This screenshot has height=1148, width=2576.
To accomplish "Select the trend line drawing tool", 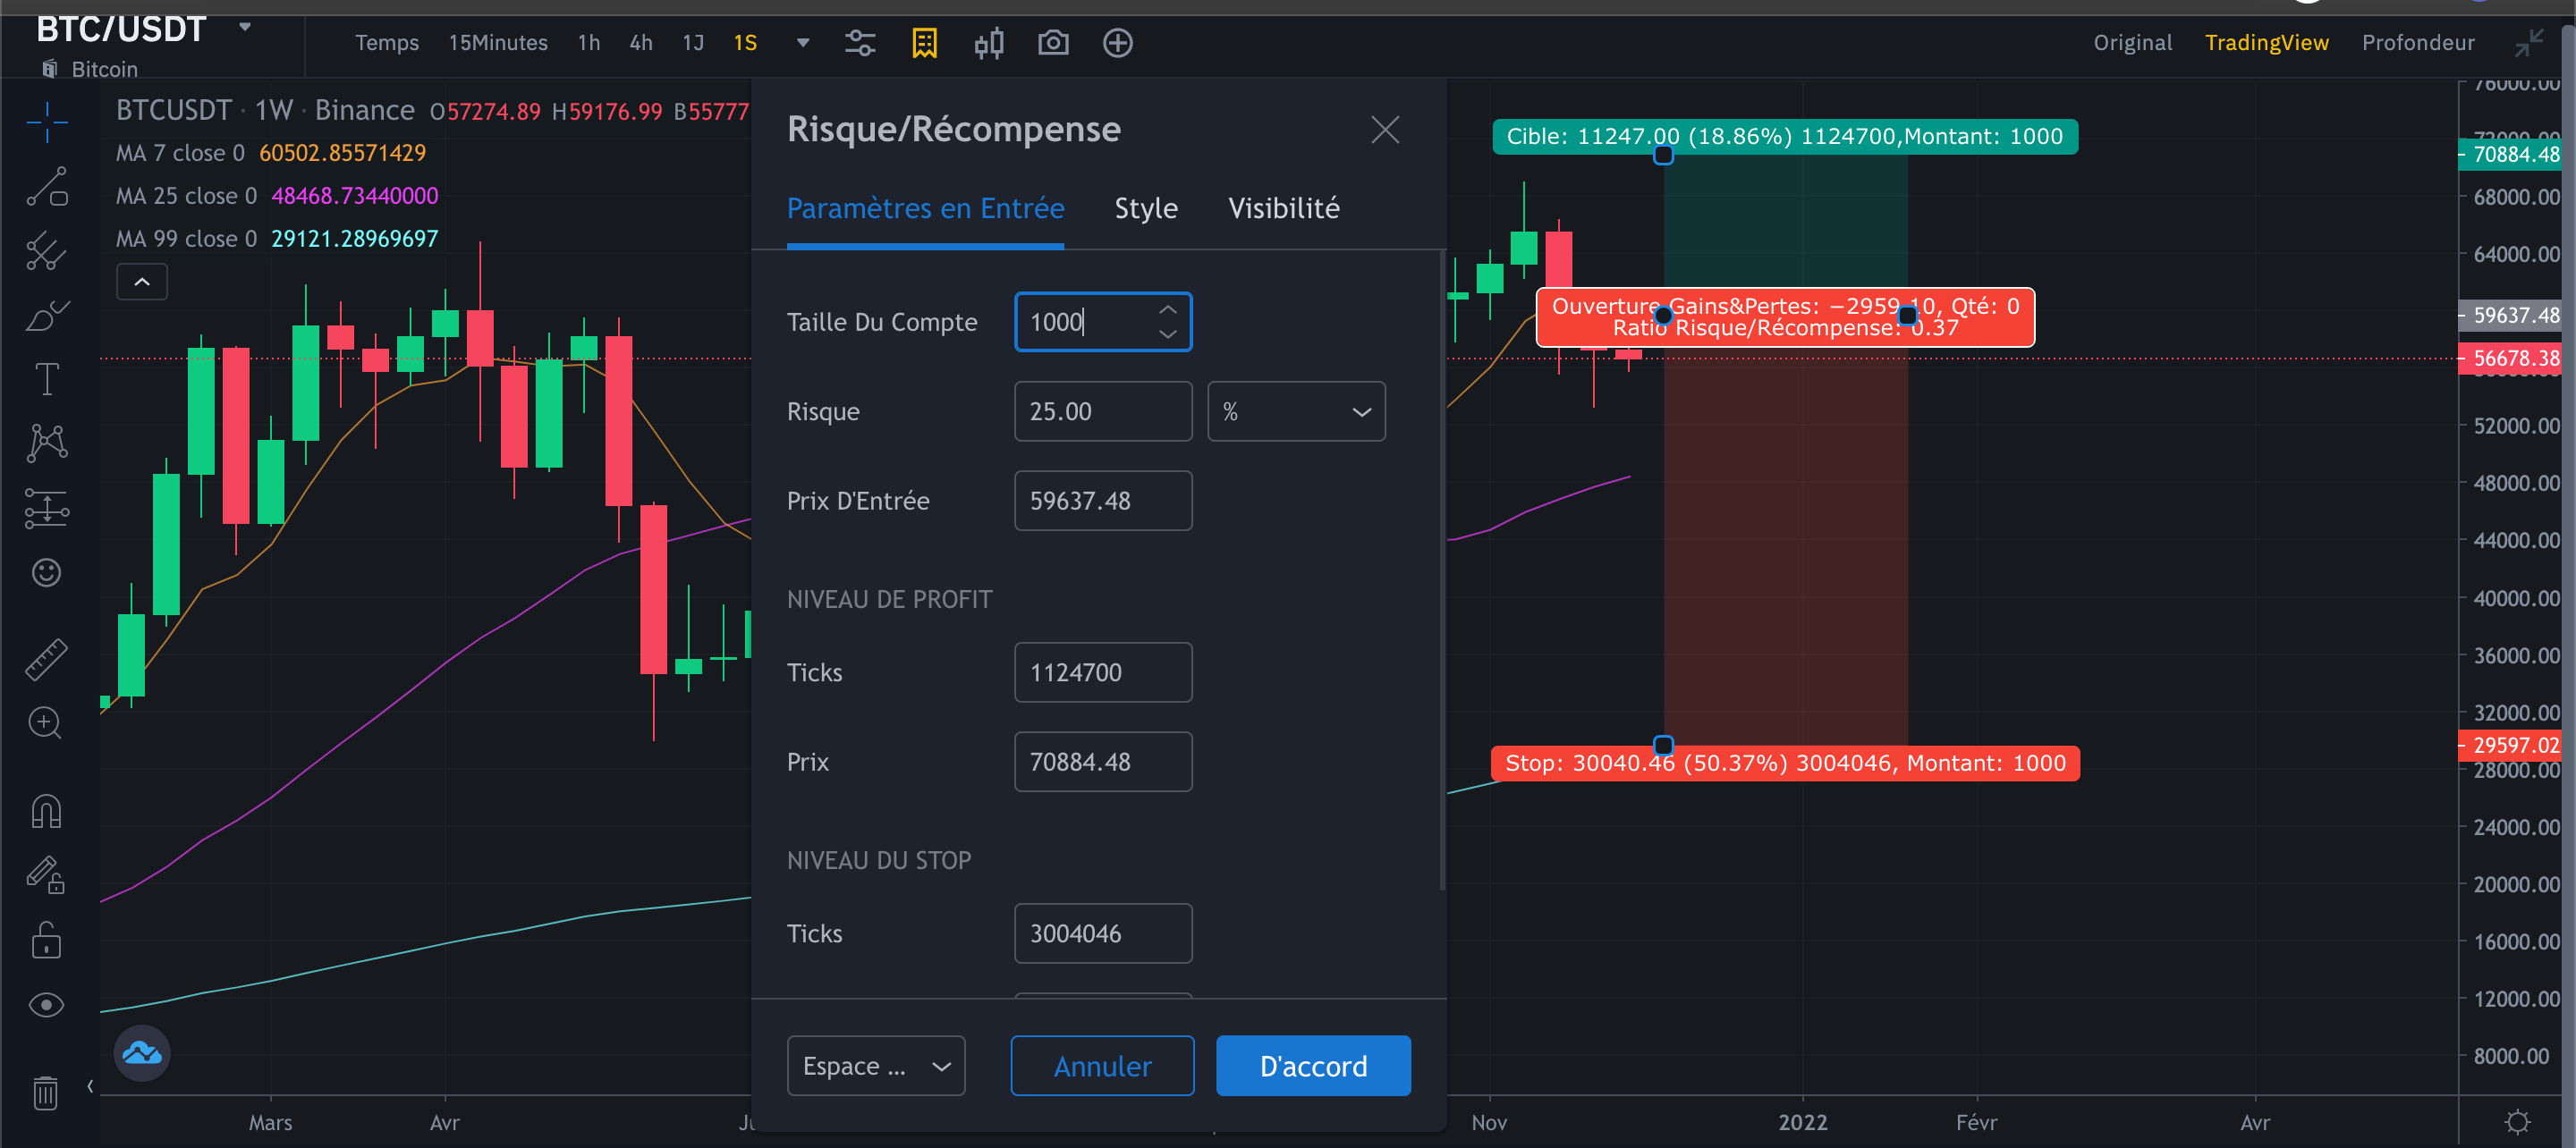I will coord(47,187).
